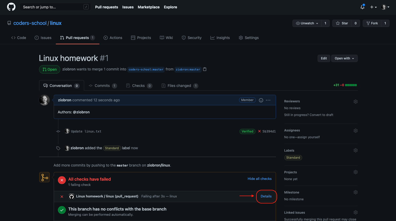Image resolution: width=396 pixels, height=221 pixels.
Task: Show the Verified signature badge details
Action: click(247, 131)
